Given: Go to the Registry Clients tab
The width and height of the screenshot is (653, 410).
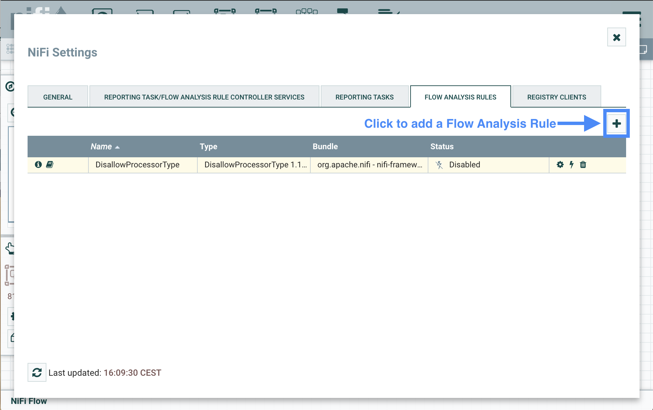Looking at the screenshot, I should coord(556,97).
